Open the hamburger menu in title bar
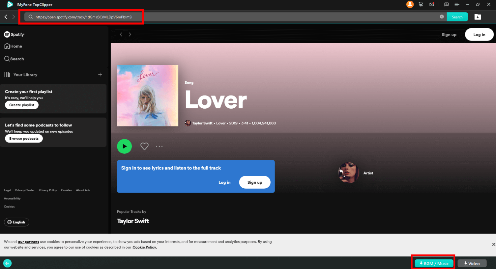 coord(457,4)
